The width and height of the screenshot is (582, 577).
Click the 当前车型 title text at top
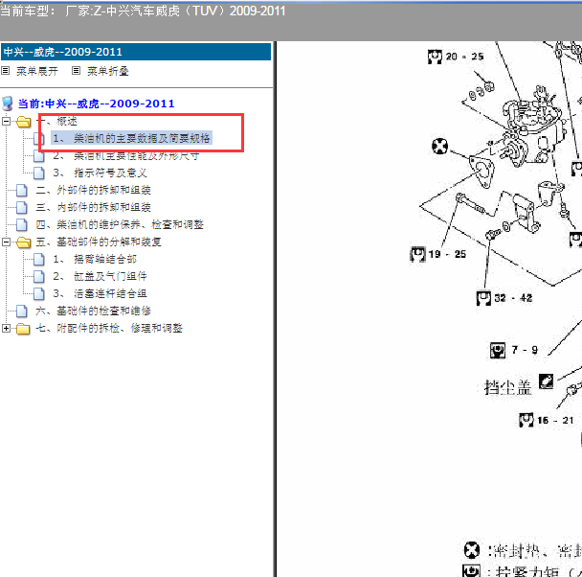tap(143, 11)
